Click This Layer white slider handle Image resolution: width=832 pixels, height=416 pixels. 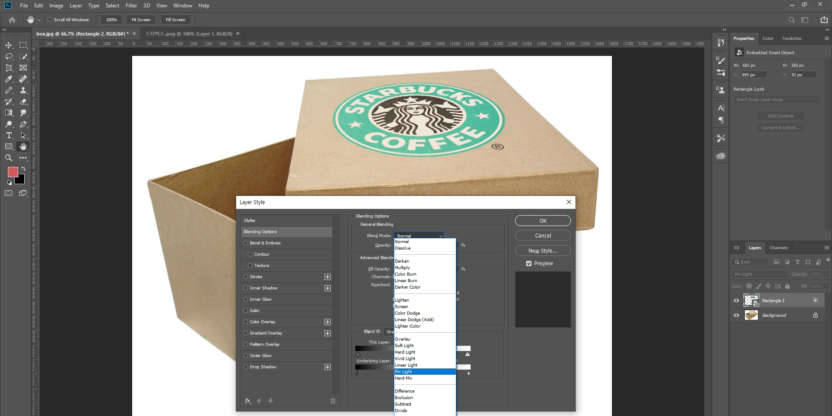pyautogui.click(x=468, y=354)
